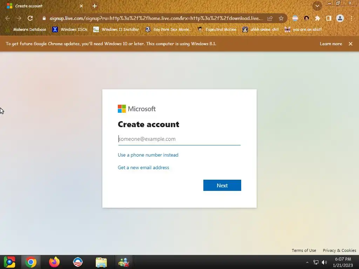Click the Chrome taskbar icon
Viewport: 359px width, 269px height.
point(31,262)
